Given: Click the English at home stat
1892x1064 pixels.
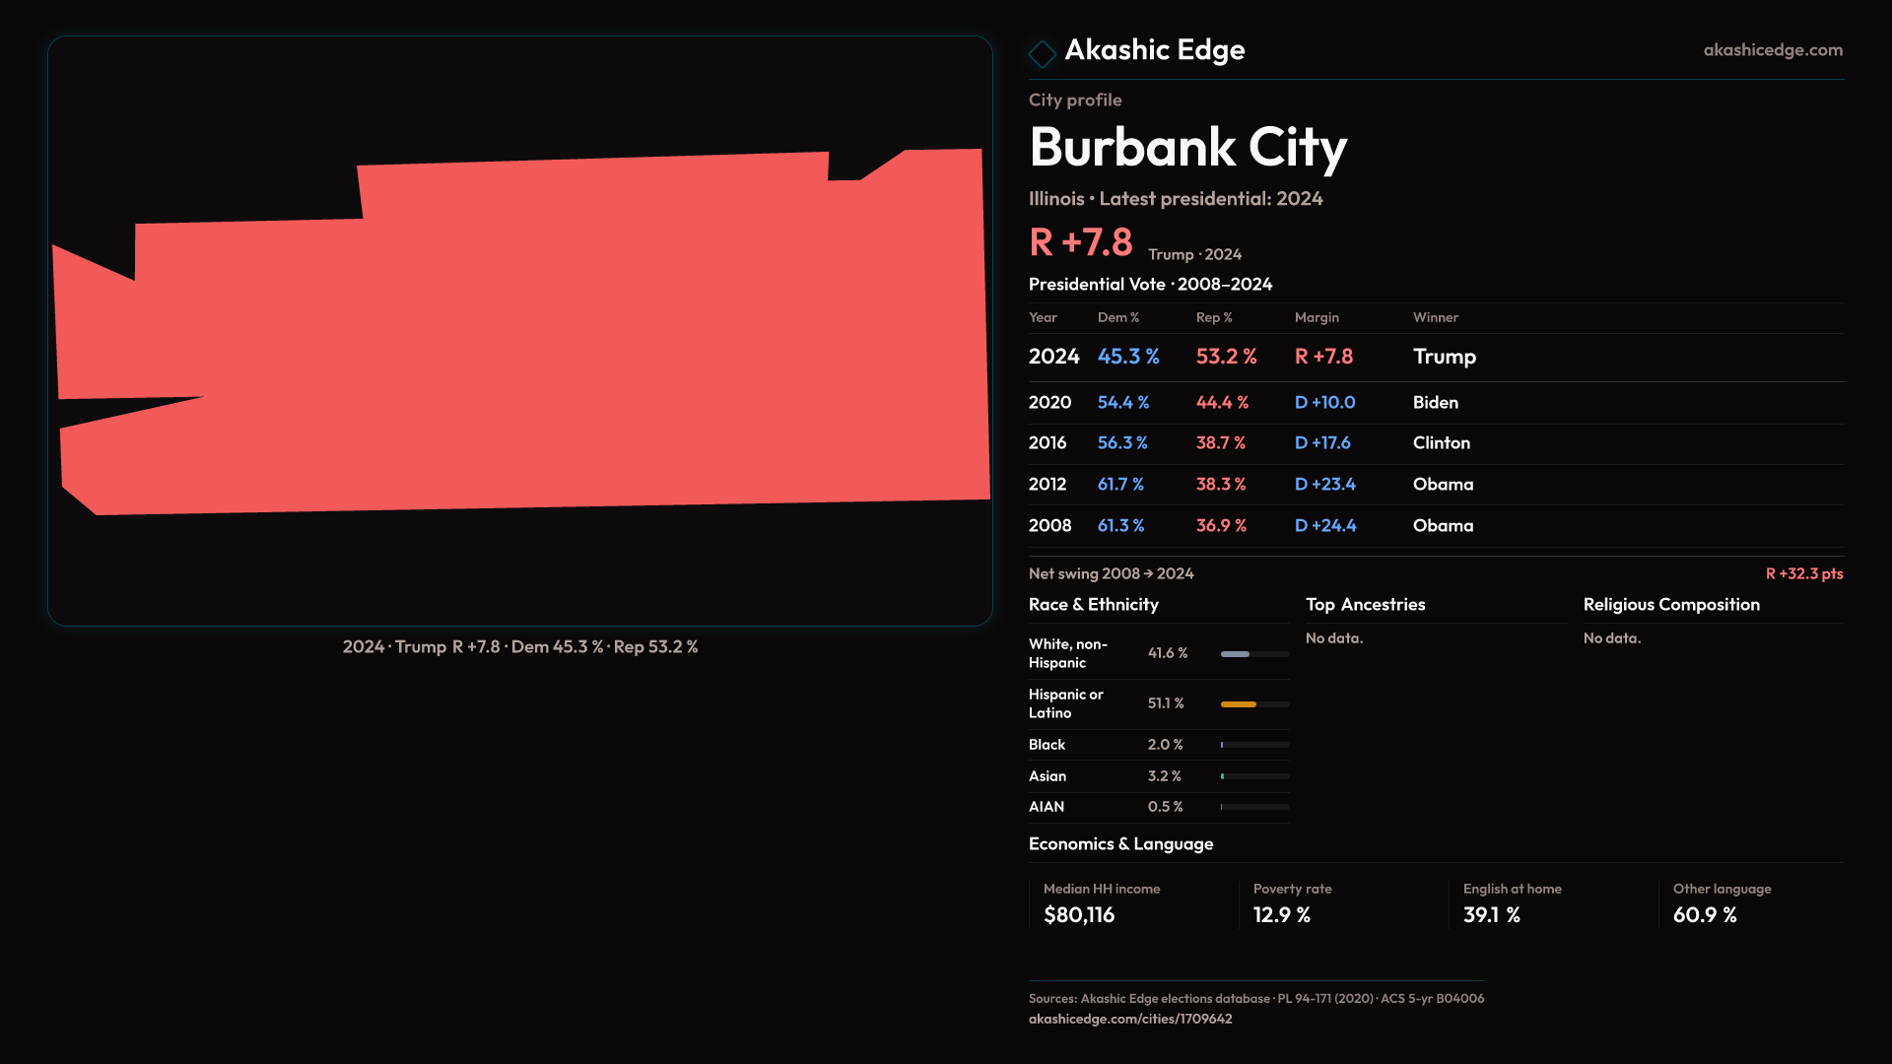Looking at the screenshot, I should click(x=1491, y=915).
